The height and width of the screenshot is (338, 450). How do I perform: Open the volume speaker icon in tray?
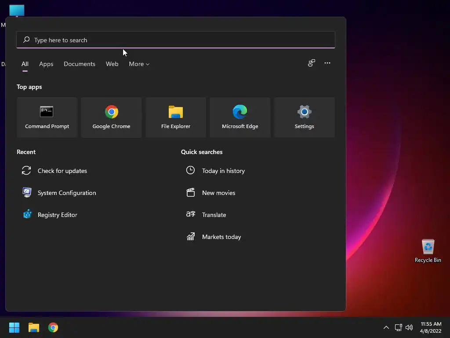tap(409, 327)
